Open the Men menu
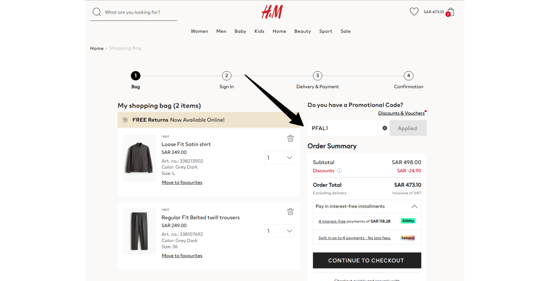 (221, 31)
